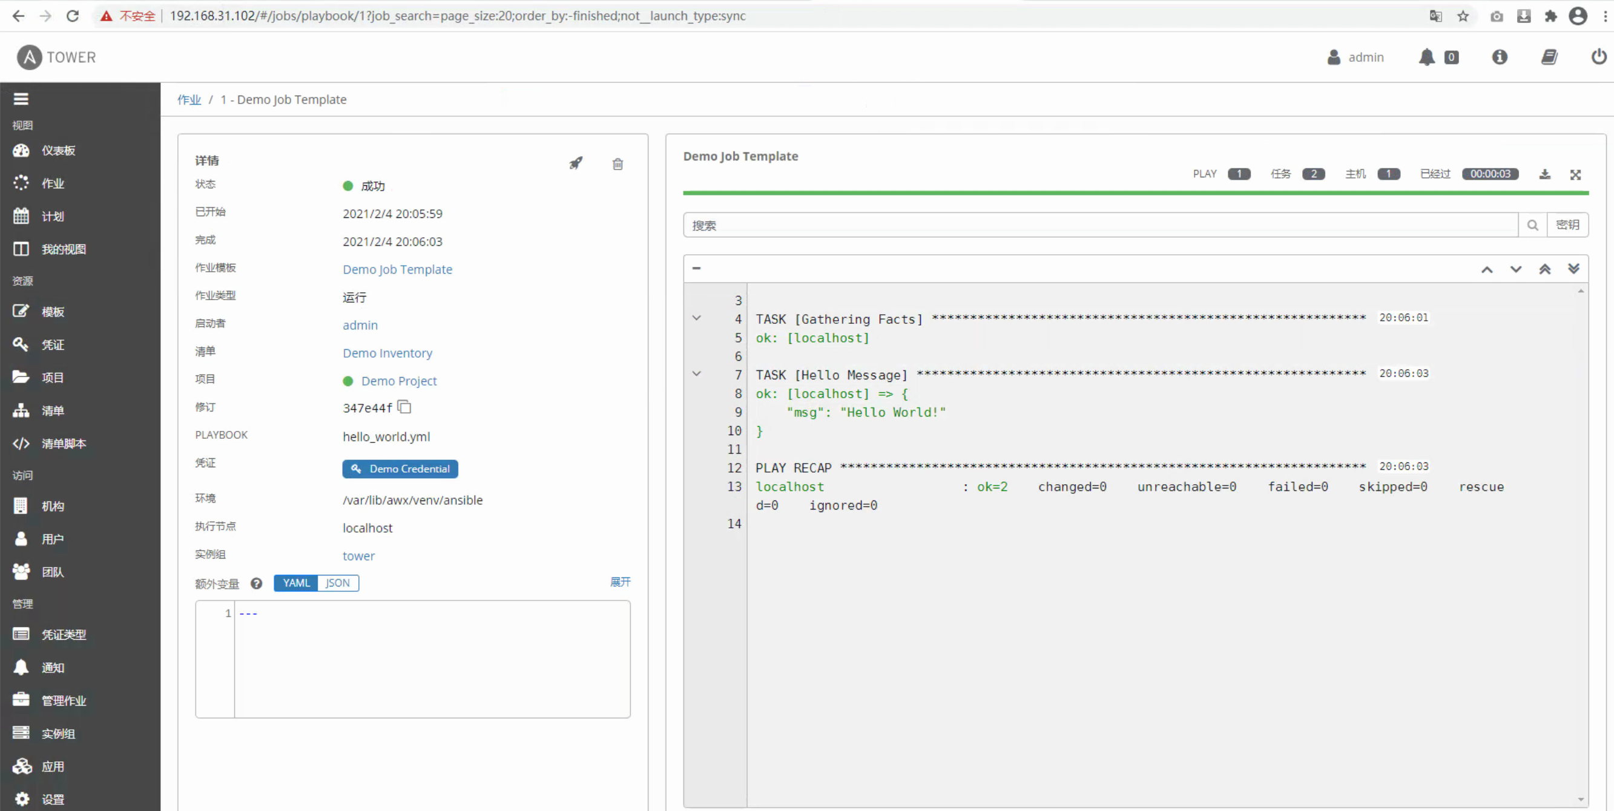Click the output pane vertical scrollbar
This screenshot has width=1614, height=811.
(1581, 544)
